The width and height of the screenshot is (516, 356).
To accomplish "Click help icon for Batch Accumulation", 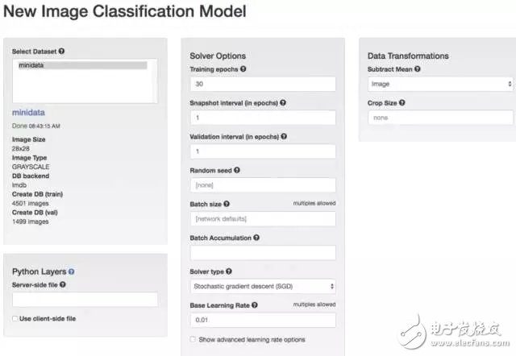I will coord(257,238).
